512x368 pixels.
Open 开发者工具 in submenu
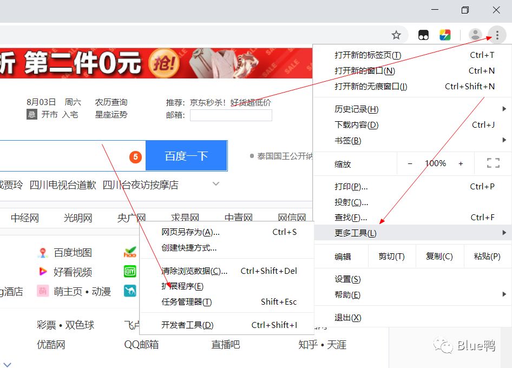(x=227, y=325)
